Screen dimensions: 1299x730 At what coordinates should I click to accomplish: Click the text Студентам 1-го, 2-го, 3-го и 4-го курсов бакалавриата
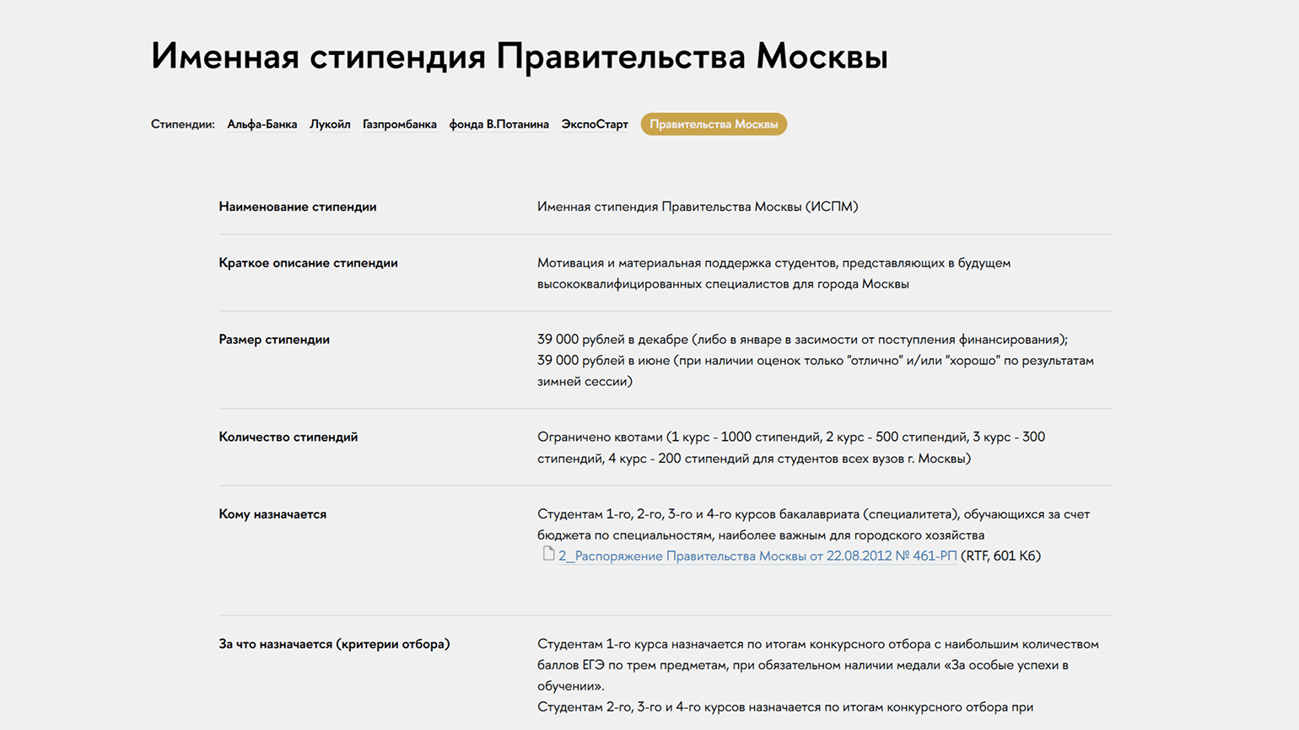(814, 524)
